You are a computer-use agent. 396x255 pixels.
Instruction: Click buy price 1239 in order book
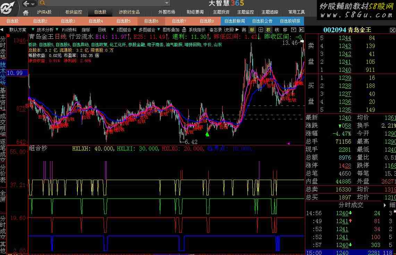(345, 78)
